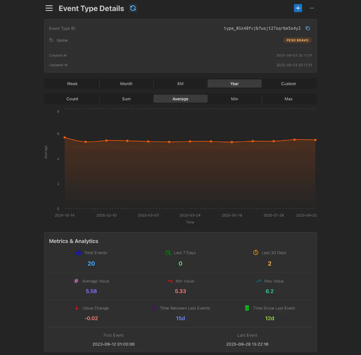Click the 15d time between events value
The image size is (361, 355).
coord(180,318)
